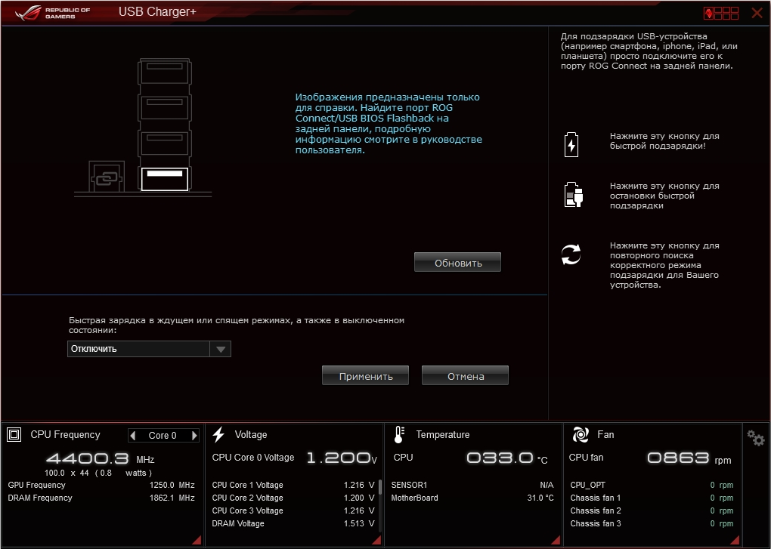Click the dropdown arrow next to Отключить
Screen dimensions: 771x549
(221, 349)
